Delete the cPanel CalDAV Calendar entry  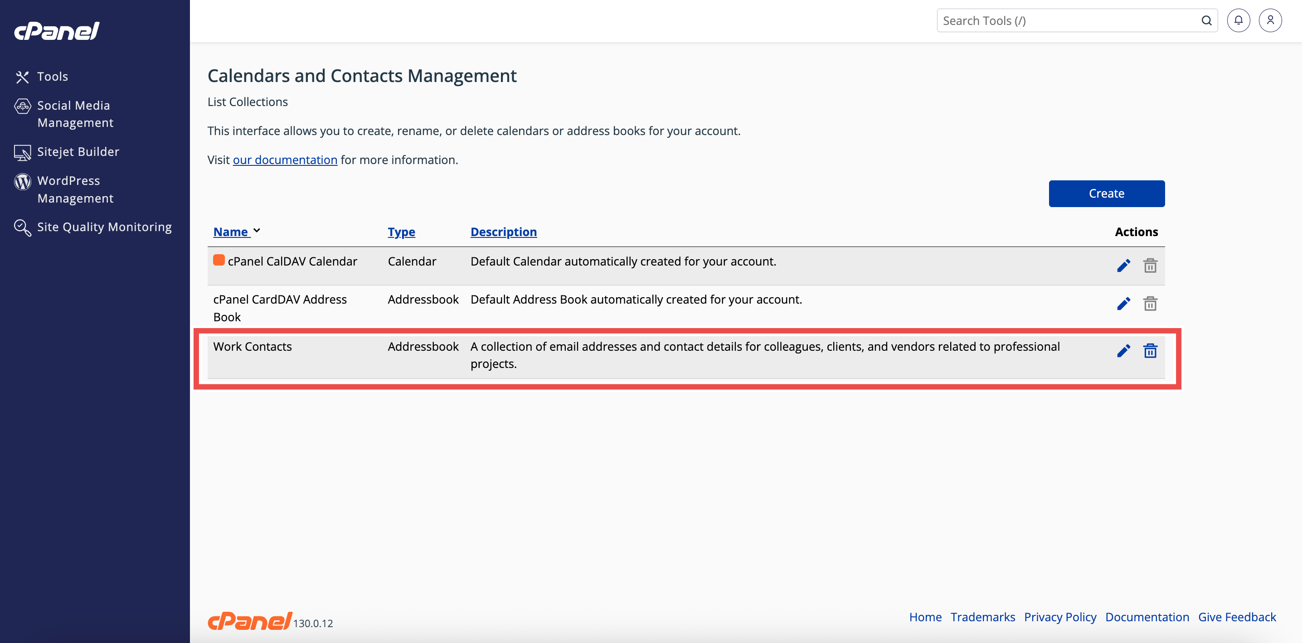pos(1150,266)
